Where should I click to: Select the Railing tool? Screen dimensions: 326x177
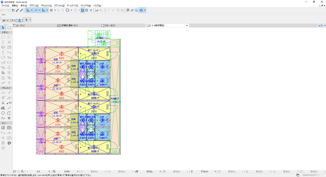coord(3,83)
